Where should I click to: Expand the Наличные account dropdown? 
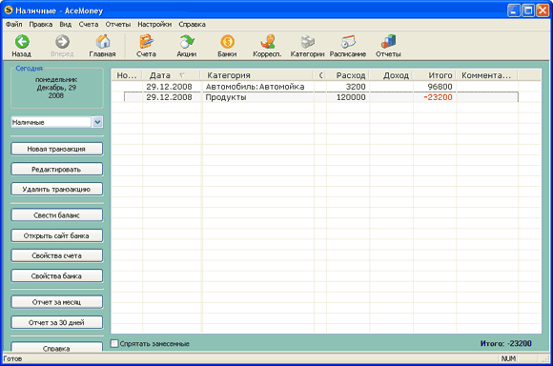coord(97,122)
